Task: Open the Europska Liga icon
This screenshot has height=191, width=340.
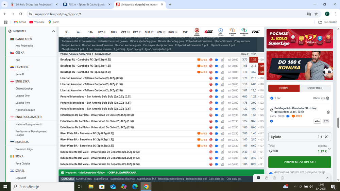Action: pyautogui.click(x=232, y=32)
